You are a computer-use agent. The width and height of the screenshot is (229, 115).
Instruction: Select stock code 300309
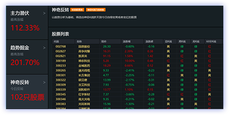[61, 85]
